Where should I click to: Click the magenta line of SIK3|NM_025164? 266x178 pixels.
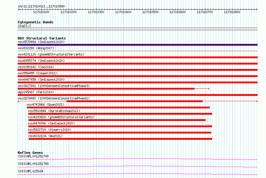coord(137,174)
